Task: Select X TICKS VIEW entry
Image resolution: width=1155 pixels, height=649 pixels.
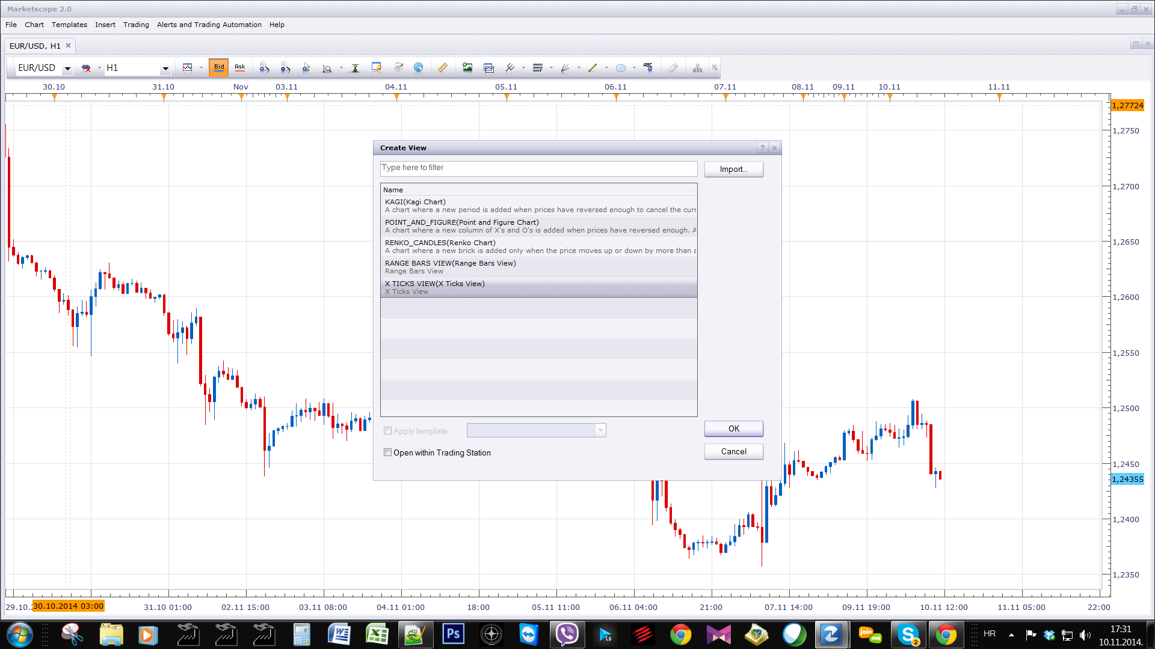Action: [x=539, y=287]
